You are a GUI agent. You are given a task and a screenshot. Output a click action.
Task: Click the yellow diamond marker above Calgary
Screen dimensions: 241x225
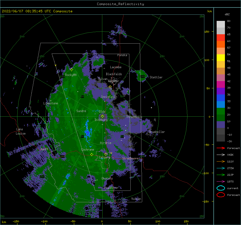click(x=106, y=154)
